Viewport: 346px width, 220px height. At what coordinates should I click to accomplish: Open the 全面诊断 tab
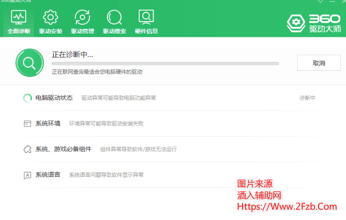(x=19, y=22)
